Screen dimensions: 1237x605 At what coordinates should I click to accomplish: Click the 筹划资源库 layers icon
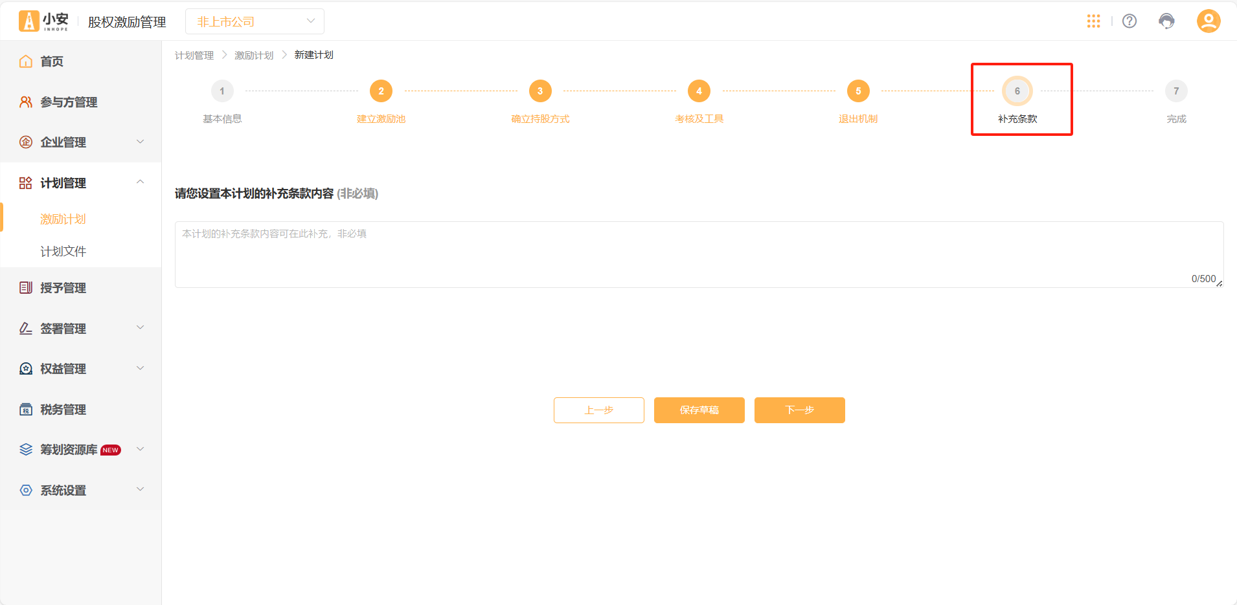coord(26,450)
